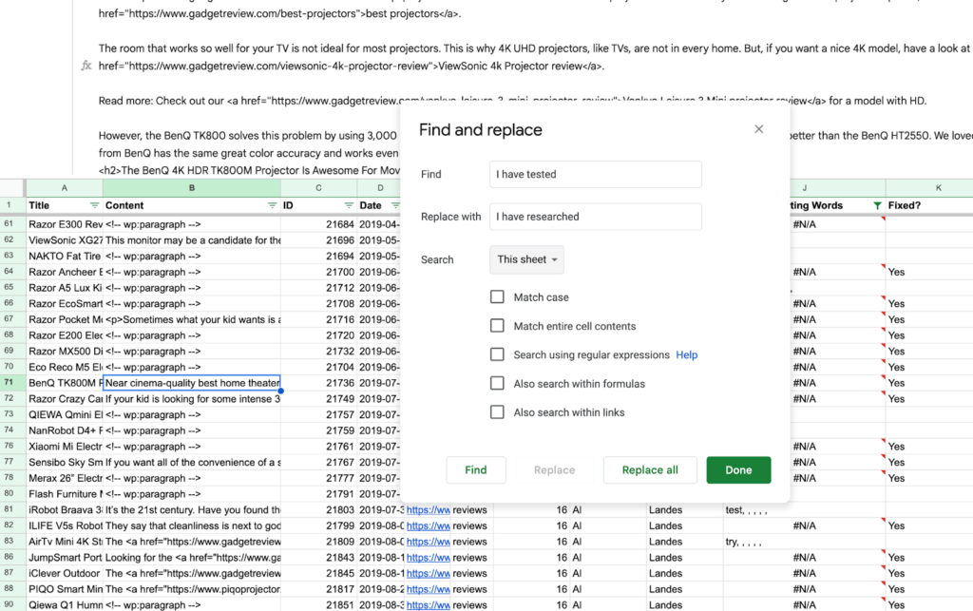
Task: Open the filter on the ID column
Action: (349, 205)
